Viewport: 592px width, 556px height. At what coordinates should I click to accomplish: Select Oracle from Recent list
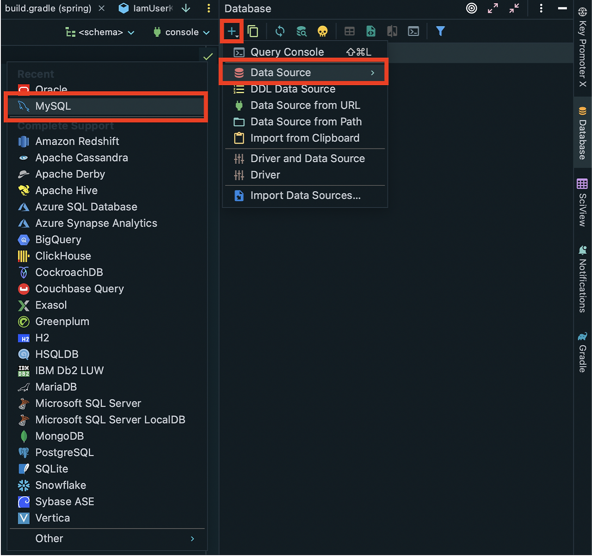pos(107,89)
